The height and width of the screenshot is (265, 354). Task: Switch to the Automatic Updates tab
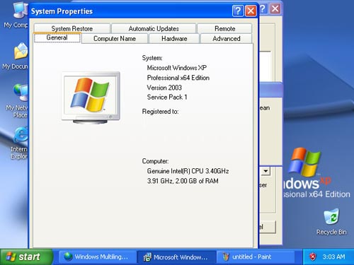tap(154, 28)
